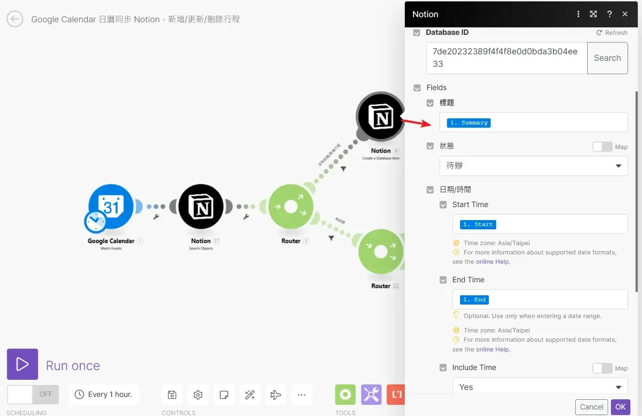This screenshot has width=642, height=416.
Task: Run the scenario once
Action: [x=22, y=364]
